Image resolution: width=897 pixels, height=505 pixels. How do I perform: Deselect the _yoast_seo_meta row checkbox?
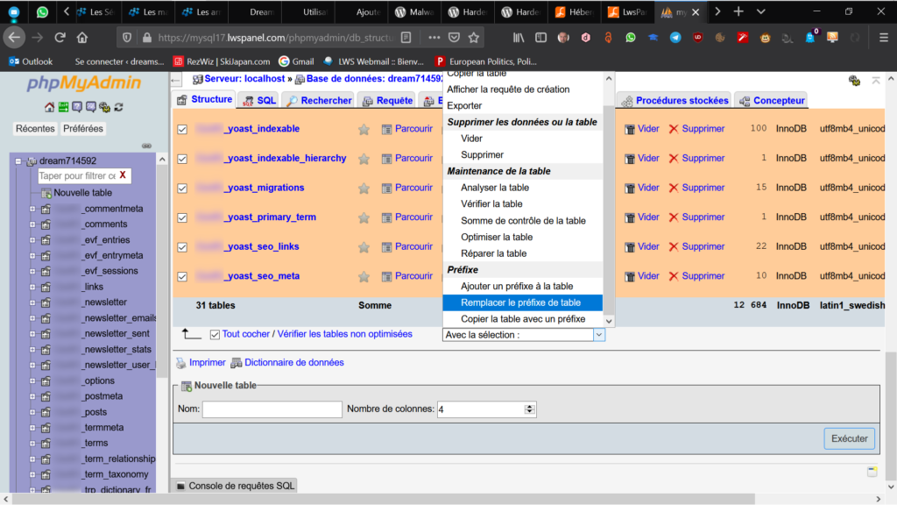pos(182,276)
